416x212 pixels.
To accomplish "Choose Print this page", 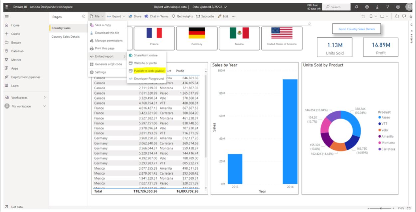I will 107,48.
